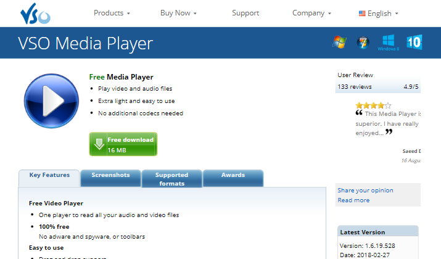This screenshot has width=441, height=259.
Task: Click the star rating in user review
Action: tap(373, 105)
